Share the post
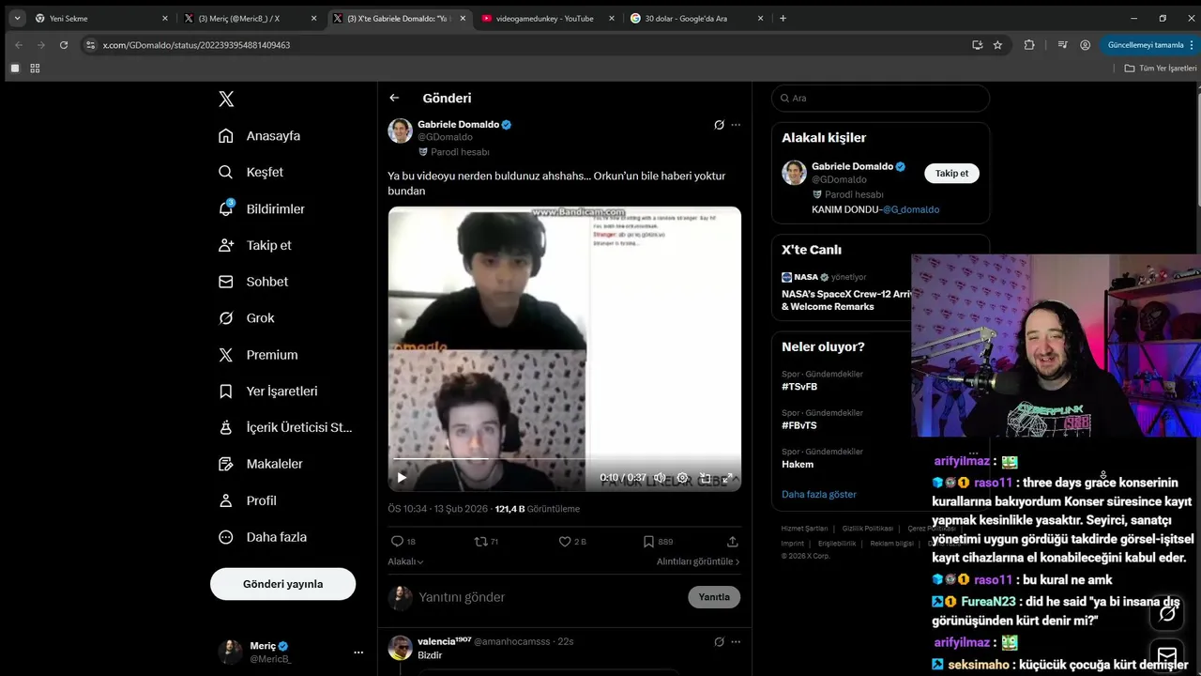 732,542
